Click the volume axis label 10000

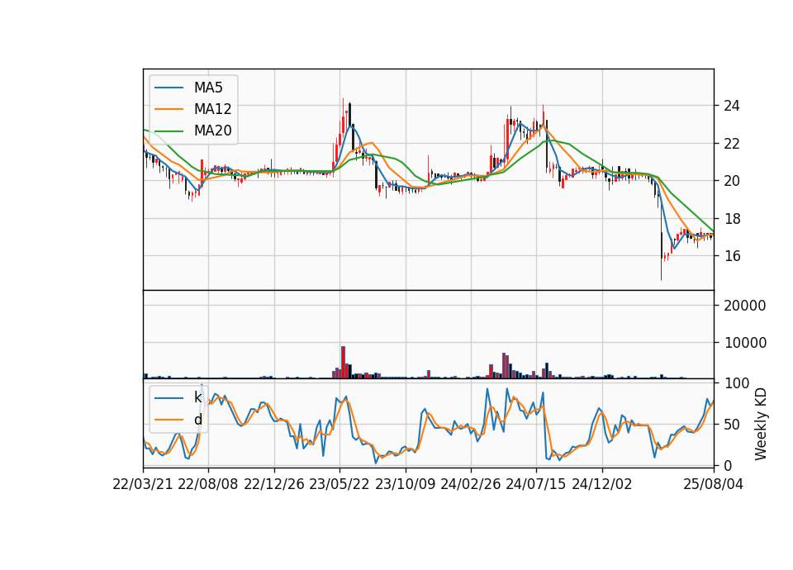click(x=745, y=343)
